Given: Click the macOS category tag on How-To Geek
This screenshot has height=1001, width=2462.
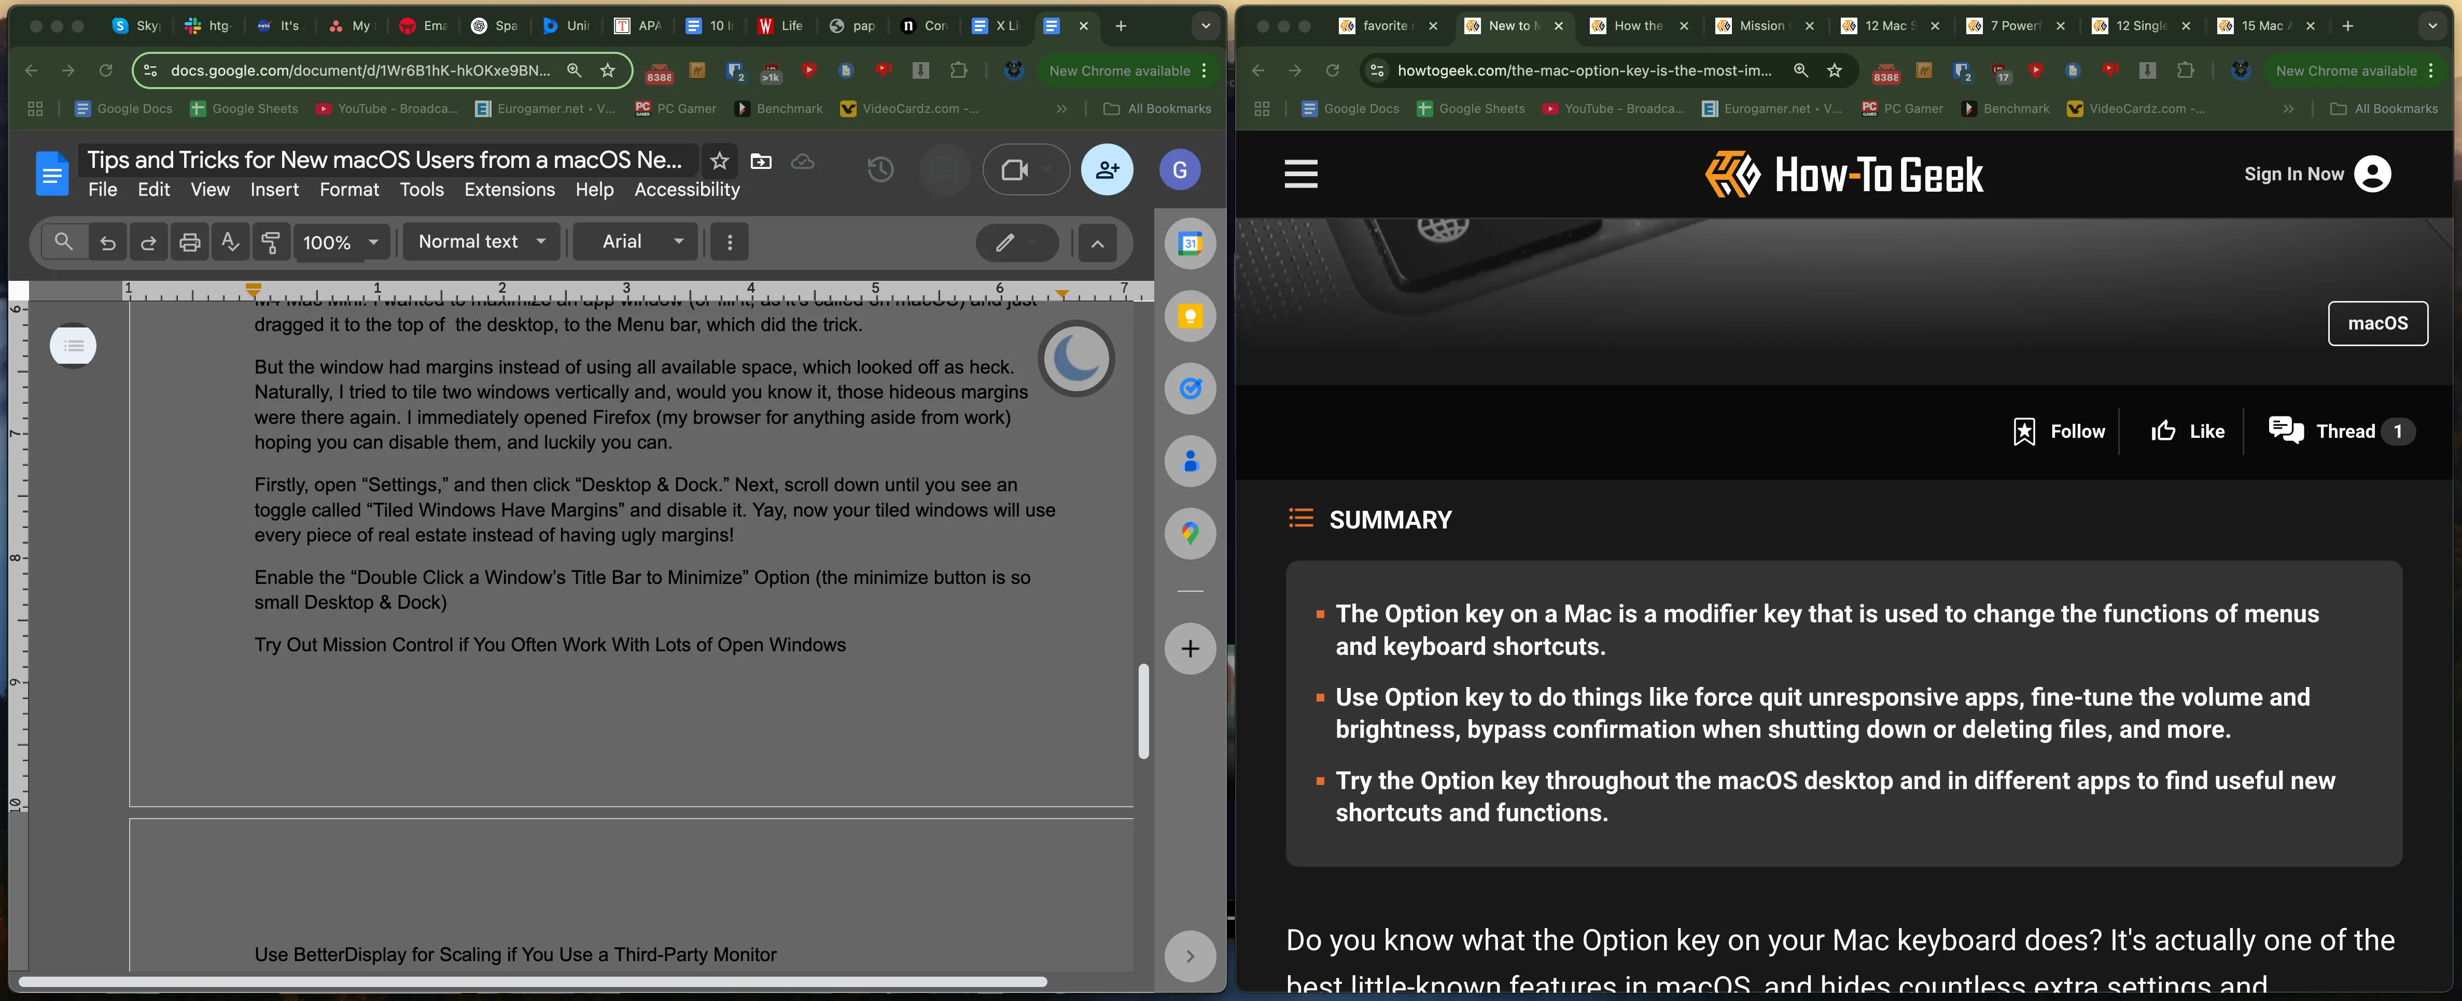Looking at the screenshot, I should click(x=2377, y=323).
